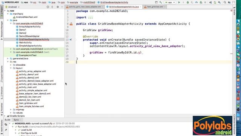
Task: Toggle the Gradle side tab on right
Action: (234, 11)
